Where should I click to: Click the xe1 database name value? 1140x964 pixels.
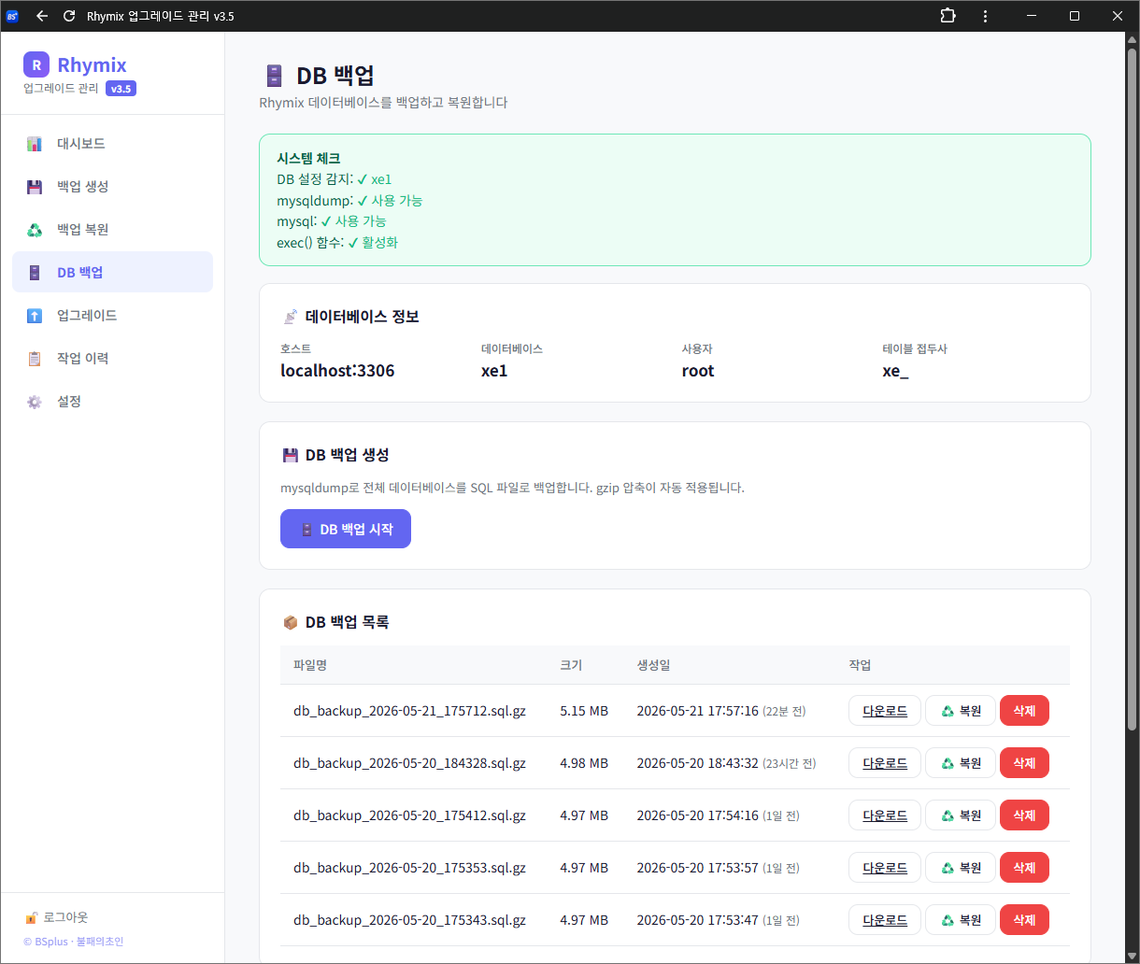pyautogui.click(x=494, y=371)
